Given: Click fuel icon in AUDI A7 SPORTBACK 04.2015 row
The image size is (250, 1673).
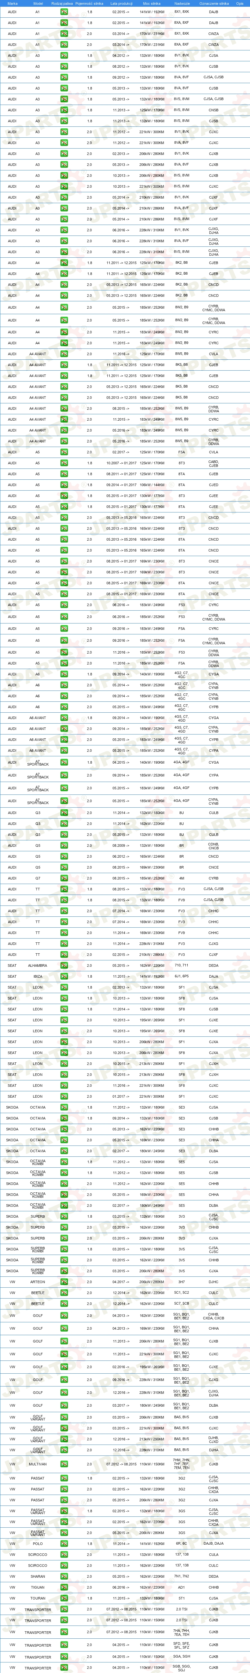Looking at the screenshot, I should [64, 762].
